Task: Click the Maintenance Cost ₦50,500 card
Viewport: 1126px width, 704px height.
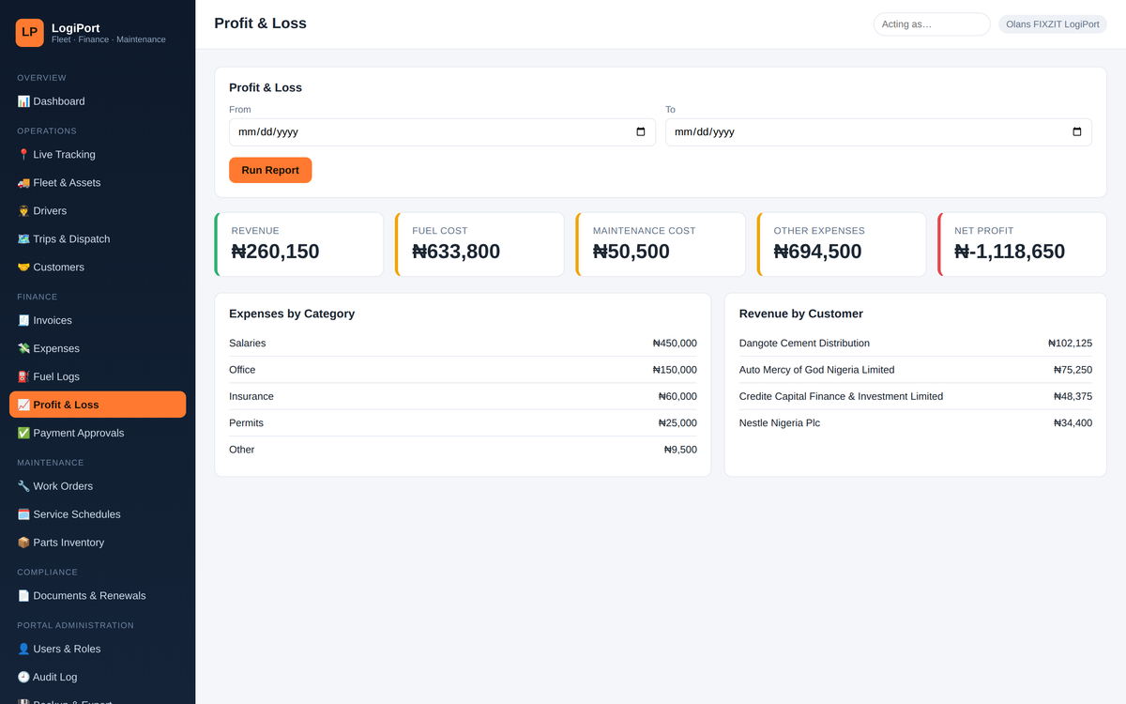Action: click(661, 244)
